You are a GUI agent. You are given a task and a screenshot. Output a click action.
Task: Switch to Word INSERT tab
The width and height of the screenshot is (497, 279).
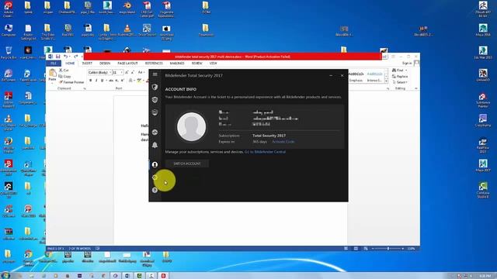(x=87, y=64)
